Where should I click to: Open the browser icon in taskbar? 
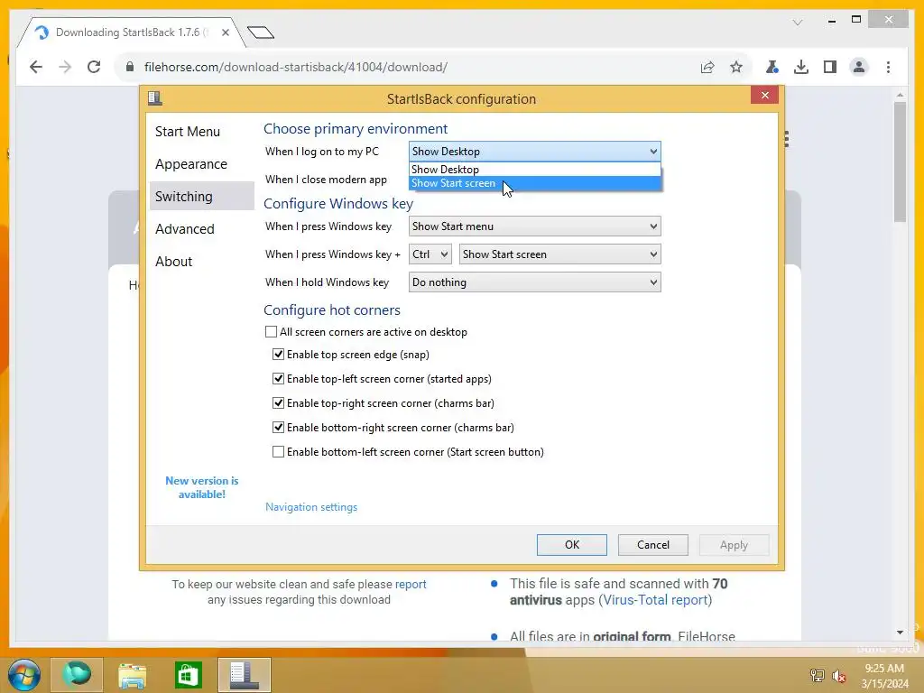point(77,675)
